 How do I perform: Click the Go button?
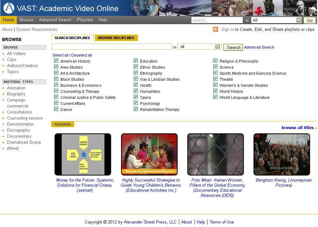(x=309, y=20)
